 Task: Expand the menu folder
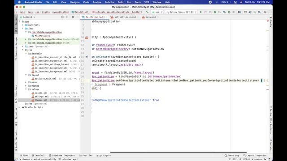point(26,82)
